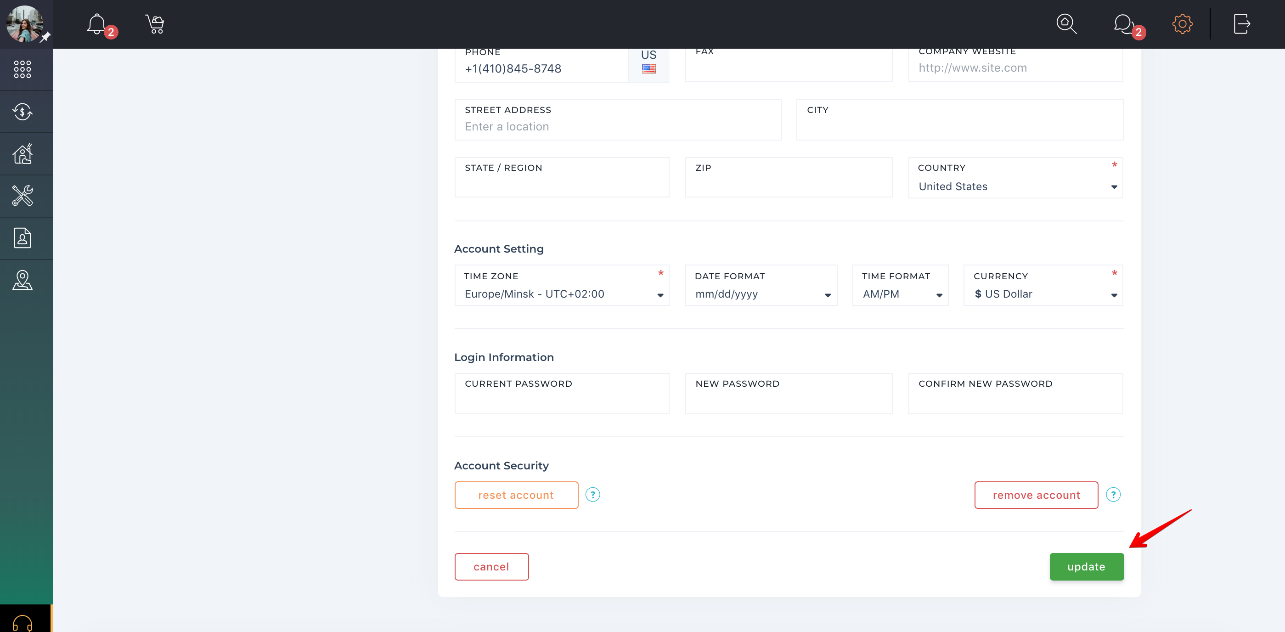Focus the Confirm New Password field

click(x=1015, y=394)
